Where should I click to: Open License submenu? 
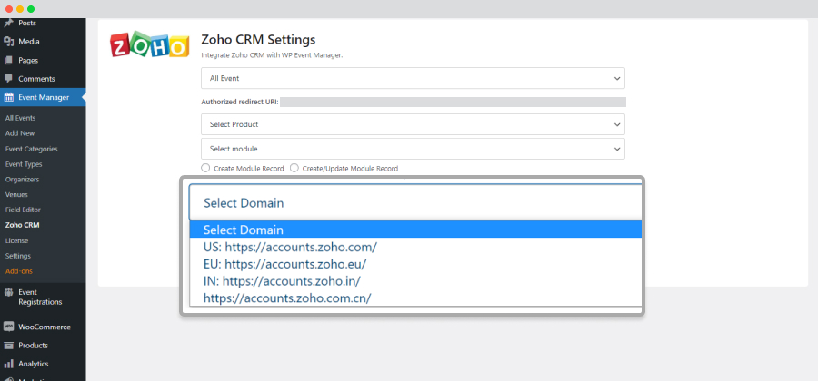point(16,240)
